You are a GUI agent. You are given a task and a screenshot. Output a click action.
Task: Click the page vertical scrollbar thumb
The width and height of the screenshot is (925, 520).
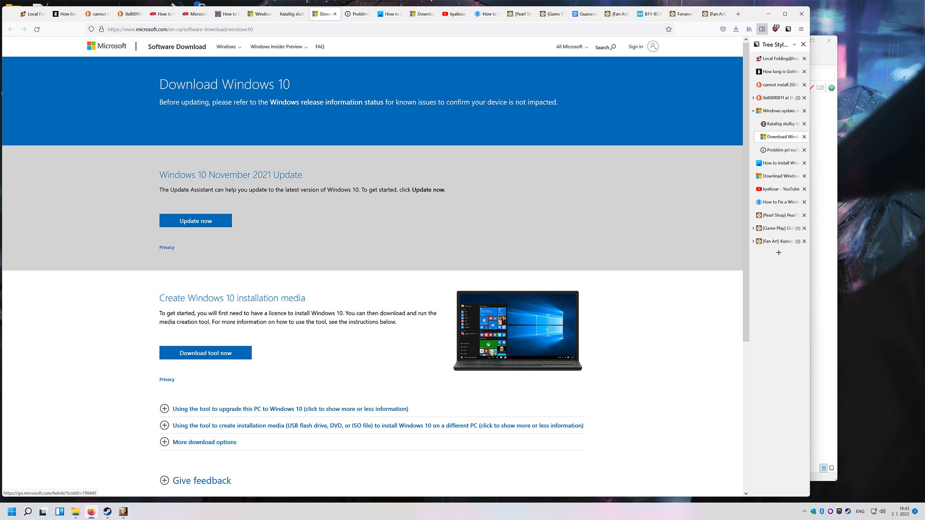click(746, 191)
